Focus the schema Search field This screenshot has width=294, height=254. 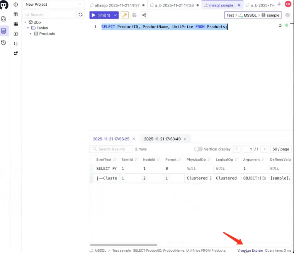[49, 15]
